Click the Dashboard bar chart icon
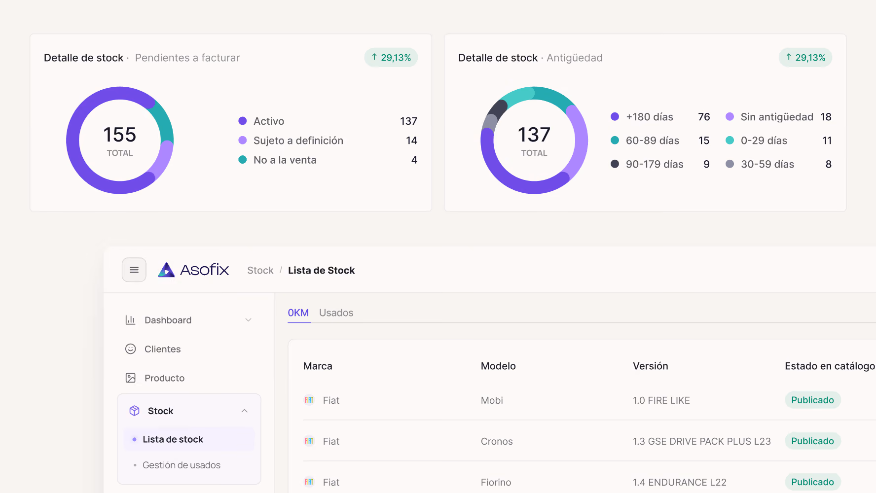Viewport: 876px width, 493px height. (130, 320)
